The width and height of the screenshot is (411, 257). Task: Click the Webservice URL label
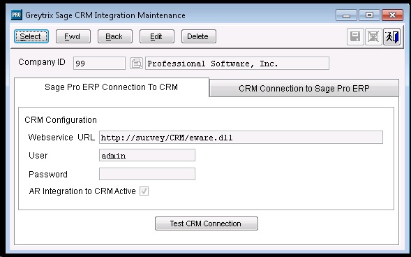(61, 137)
